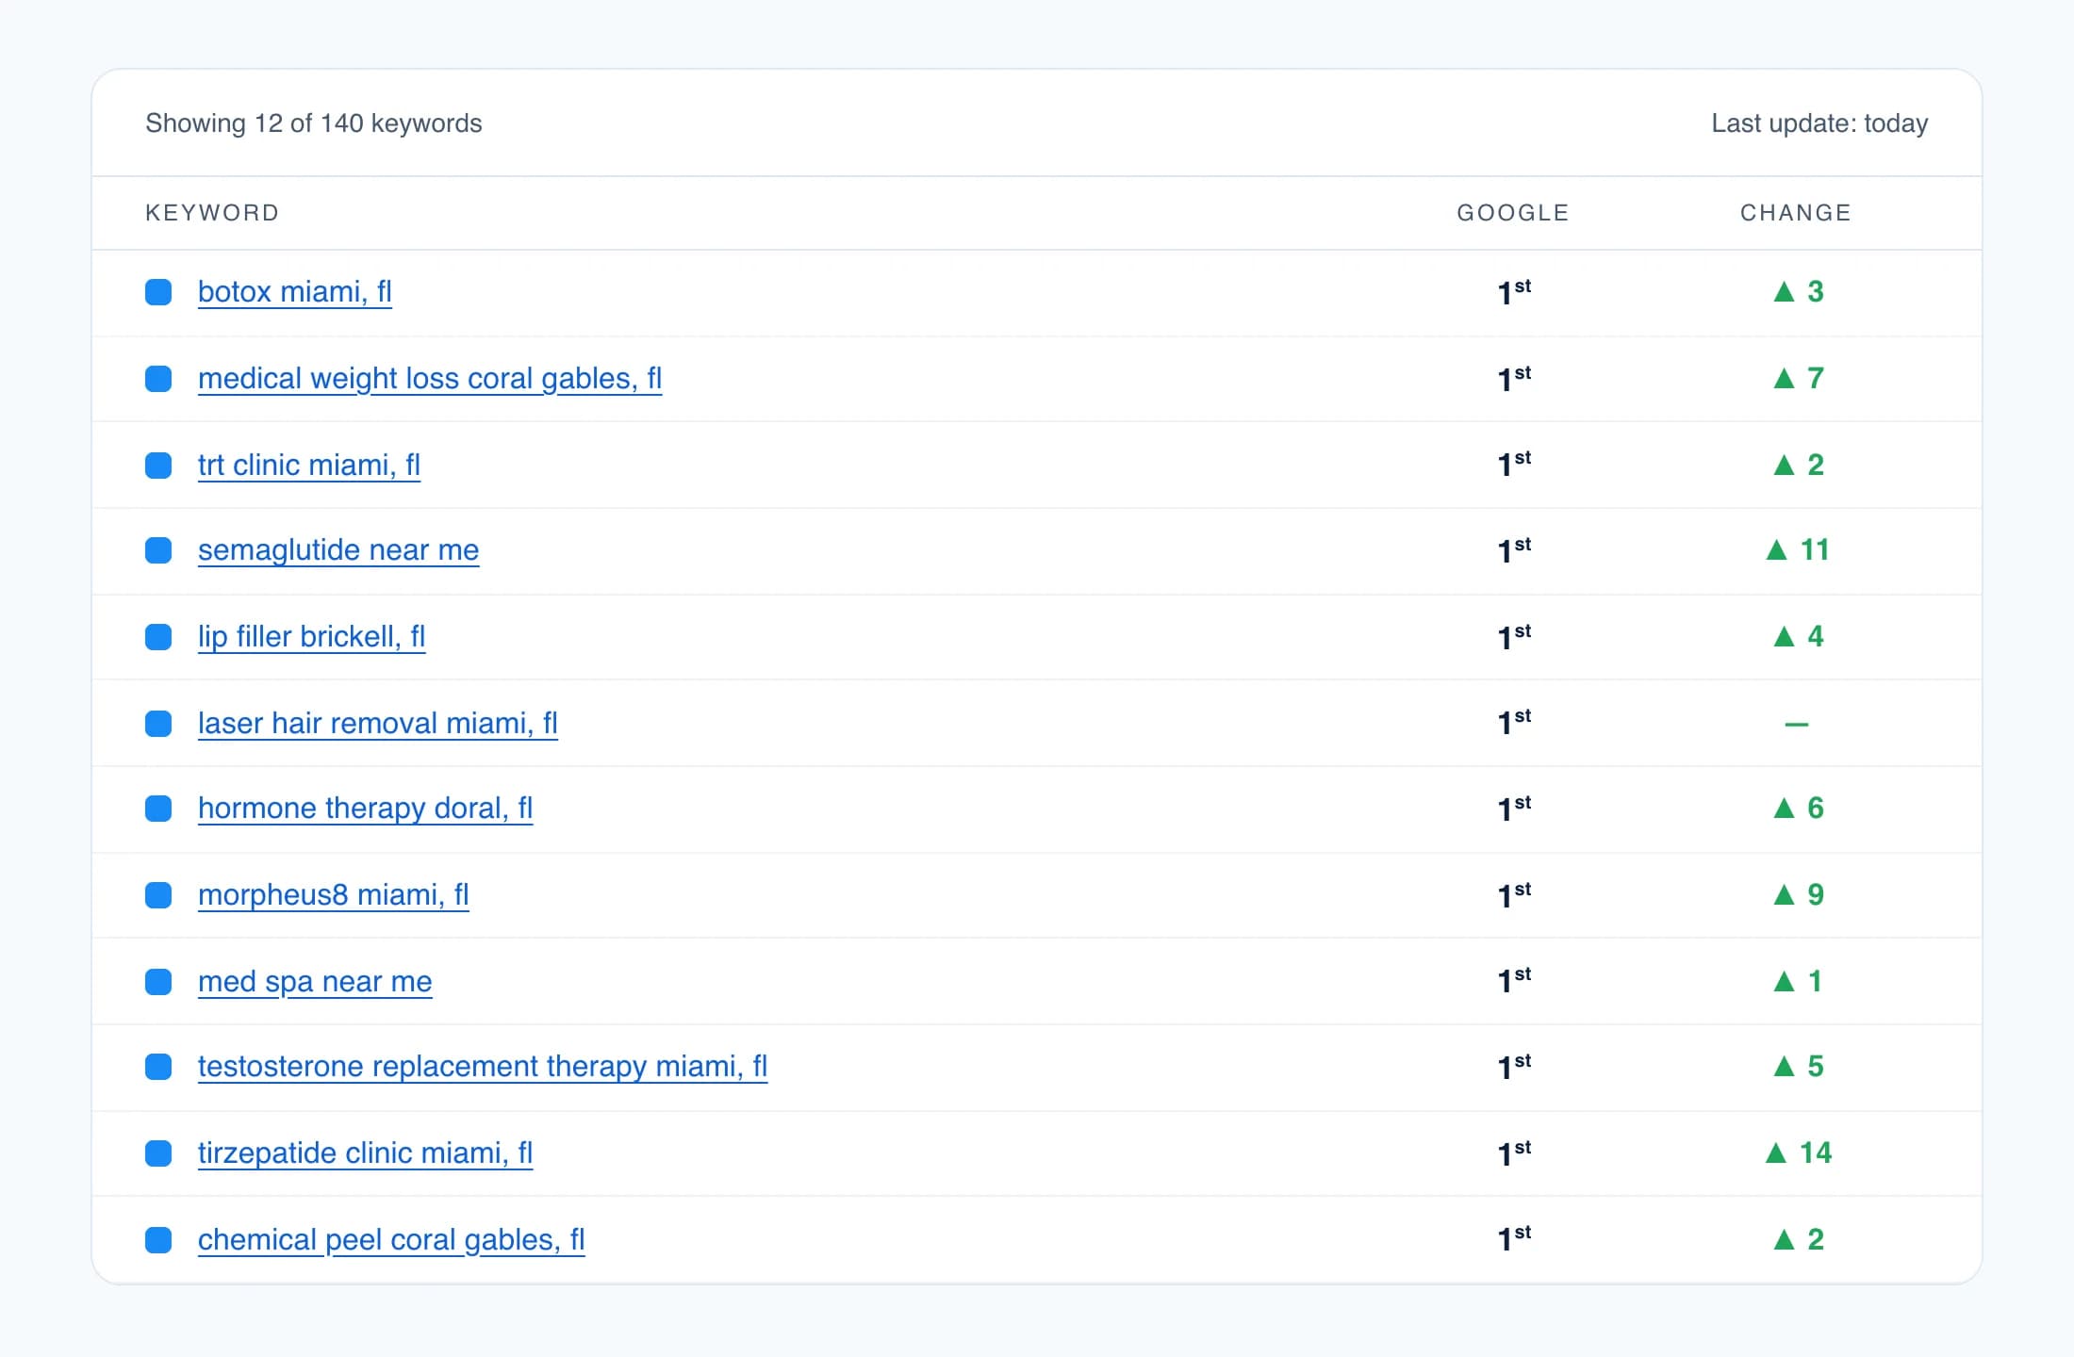Image resolution: width=2074 pixels, height=1357 pixels.
Task: Click the up 14 change for tirzepatide clinic
Action: (x=1798, y=1153)
